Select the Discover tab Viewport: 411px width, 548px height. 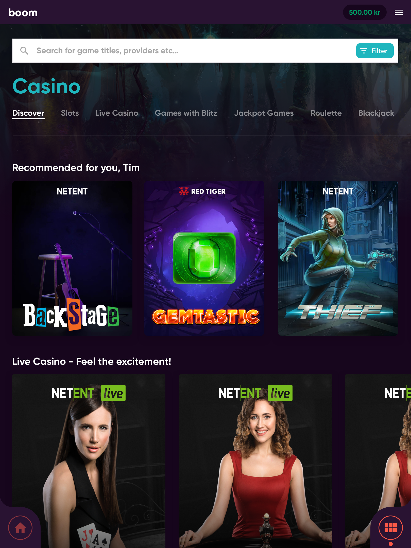click(28, 113)
